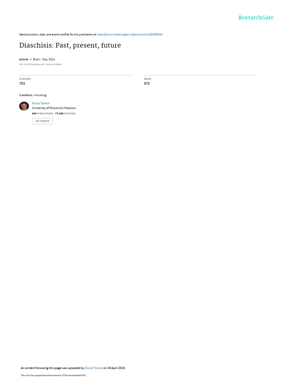Click the title Diaschisis: Past, present, future
This screenshot has width=288, height=384.
[x=70, y=45]
